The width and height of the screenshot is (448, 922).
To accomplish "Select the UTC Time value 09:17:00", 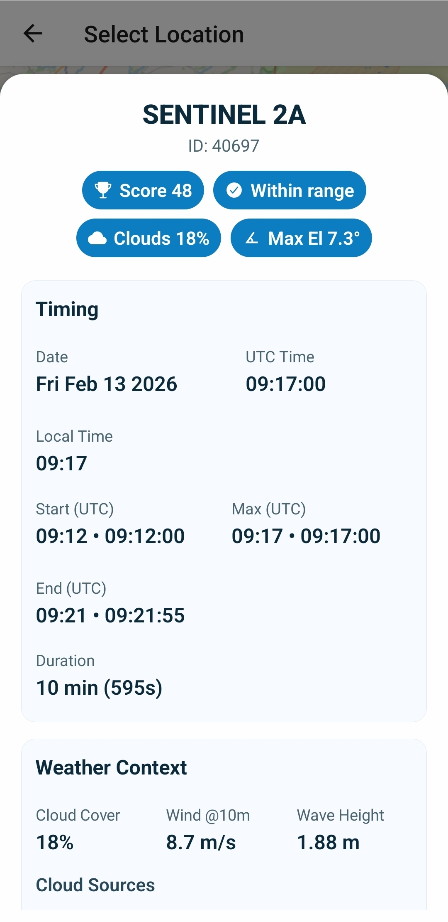I will pos(285,384).
